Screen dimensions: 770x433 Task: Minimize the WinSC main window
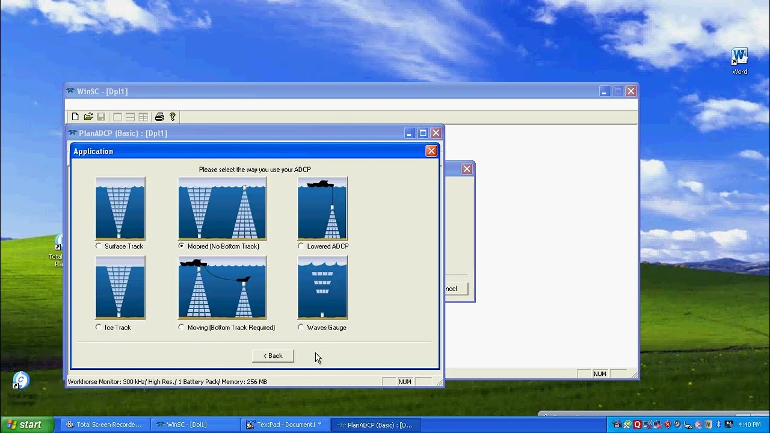point(605,91)
